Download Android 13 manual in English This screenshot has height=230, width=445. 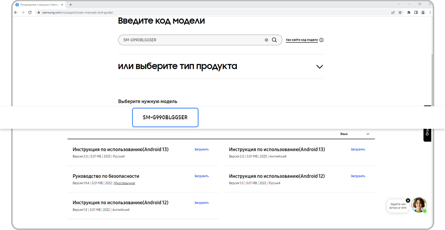(x=358, y=149)
